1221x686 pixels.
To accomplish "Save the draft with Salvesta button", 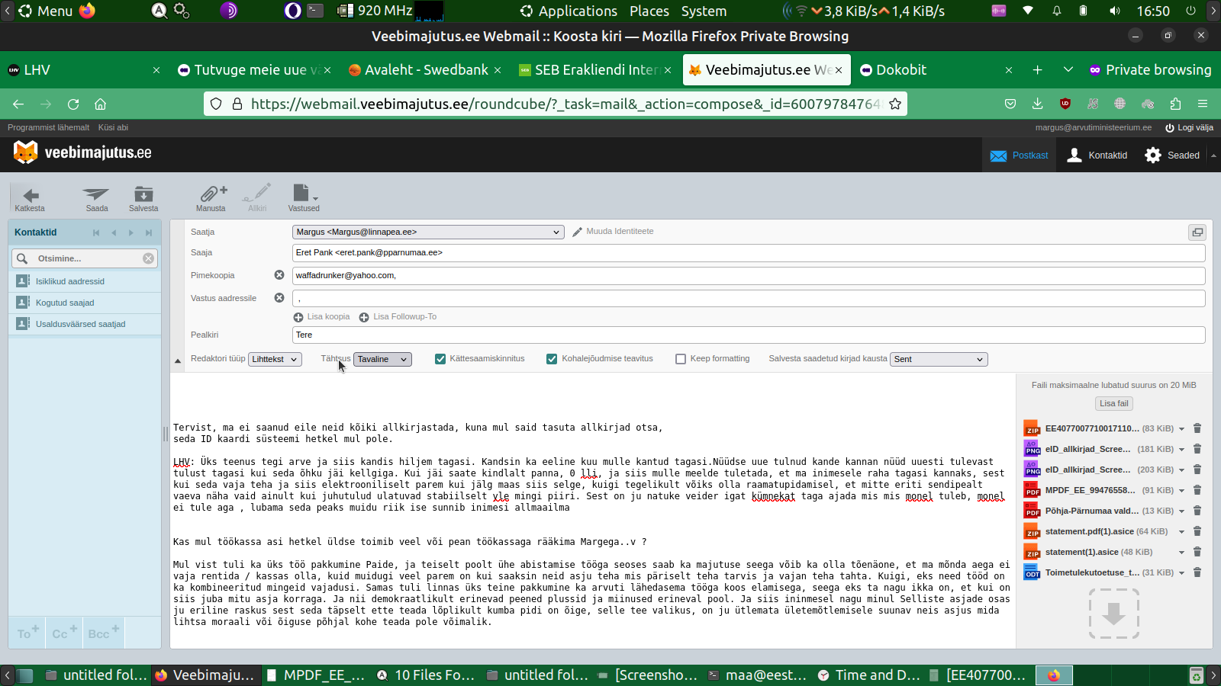I will tap(143, 199).
